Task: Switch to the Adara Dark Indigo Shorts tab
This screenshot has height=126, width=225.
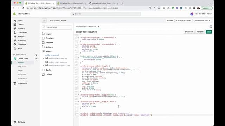Action: [104, 3]
